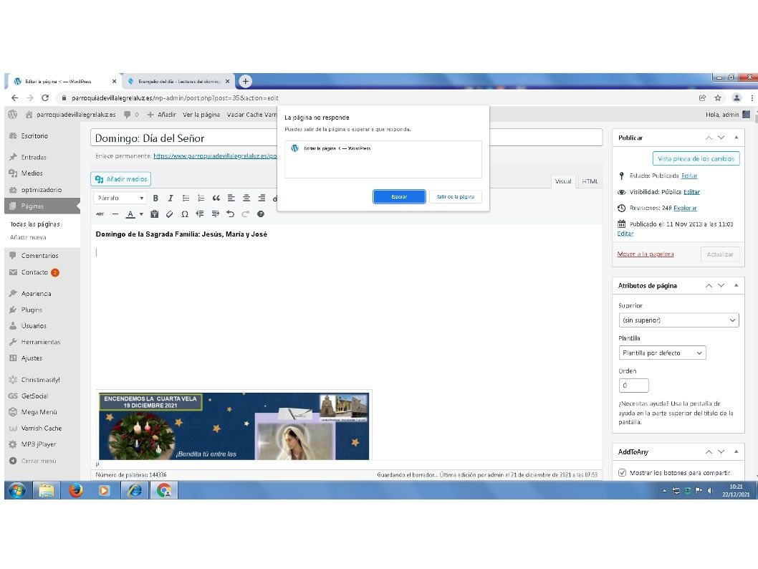Increase paragraph indent
Screen dimensions: 758x569
(x=215, y=214)
